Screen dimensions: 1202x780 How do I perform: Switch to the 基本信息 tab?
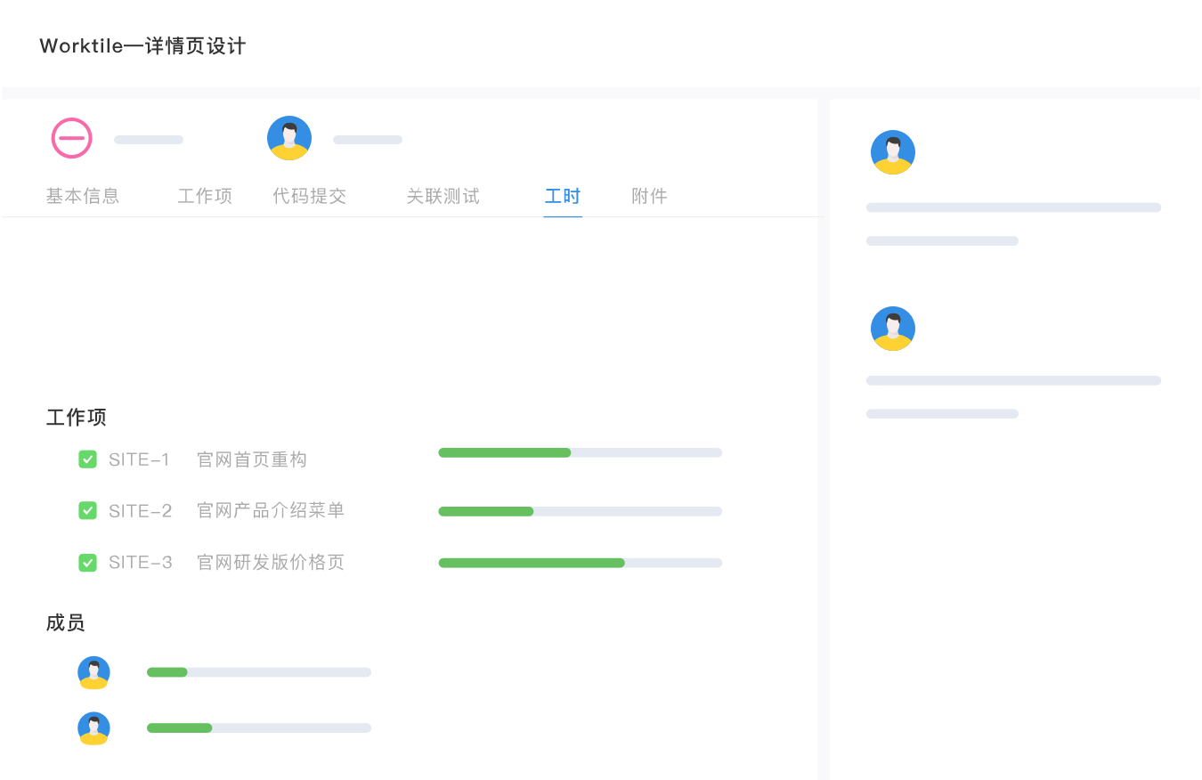[83, 197]
